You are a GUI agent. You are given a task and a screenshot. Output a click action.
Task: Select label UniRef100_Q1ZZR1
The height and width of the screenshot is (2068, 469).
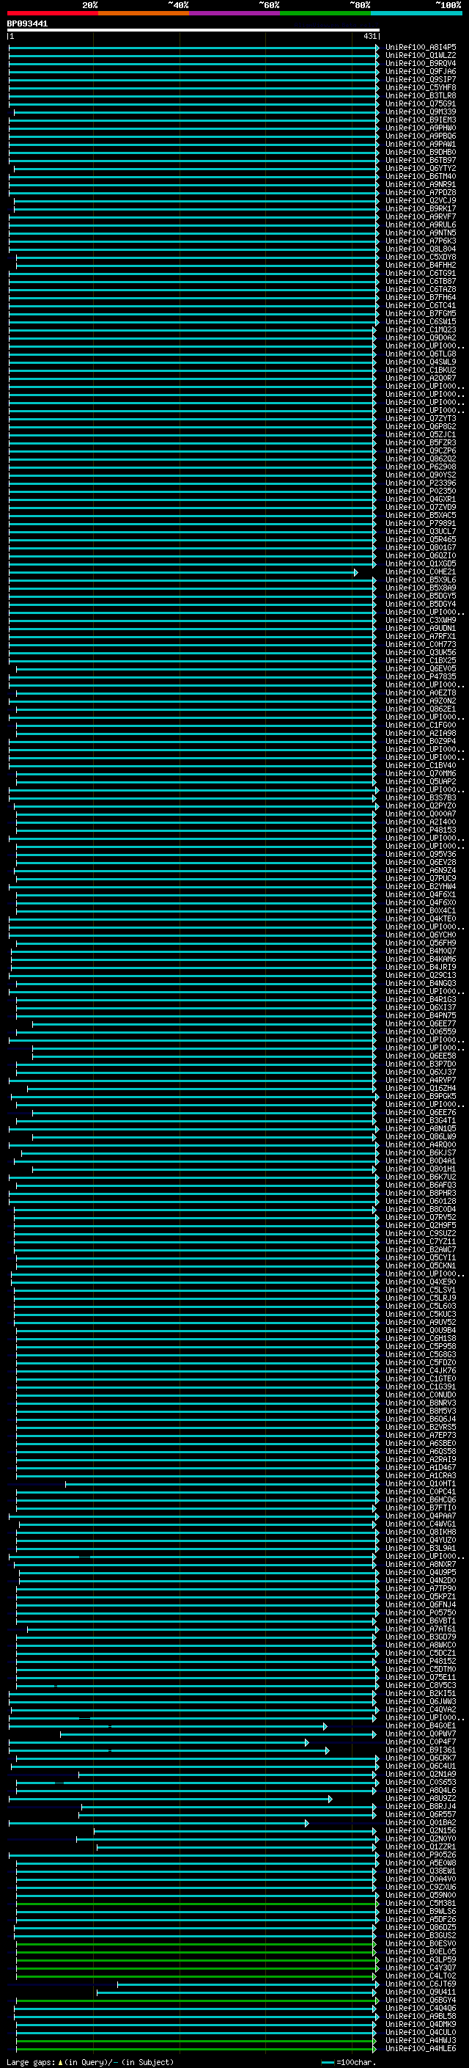pos(420,1848)
